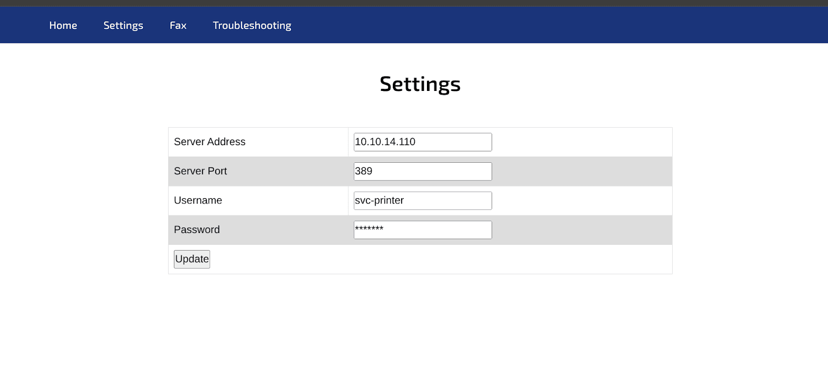Click the dark gray strip above navigation bar
The height and width of the screenshot is (373, 828).
tap(414, 3)
